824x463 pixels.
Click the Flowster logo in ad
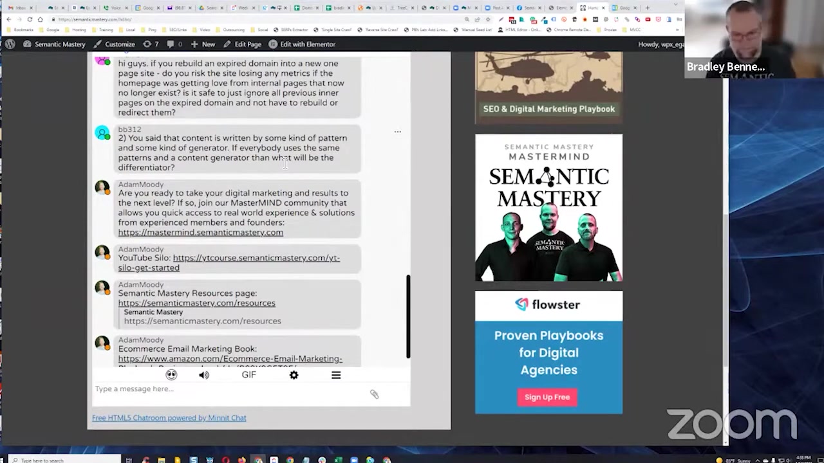coord(547,305)
